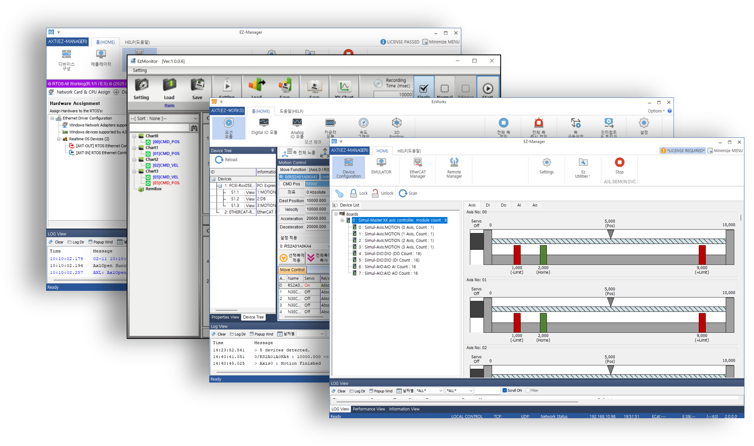
Task: Open device config in back EZ-Manager
Action: click(66, 60)
